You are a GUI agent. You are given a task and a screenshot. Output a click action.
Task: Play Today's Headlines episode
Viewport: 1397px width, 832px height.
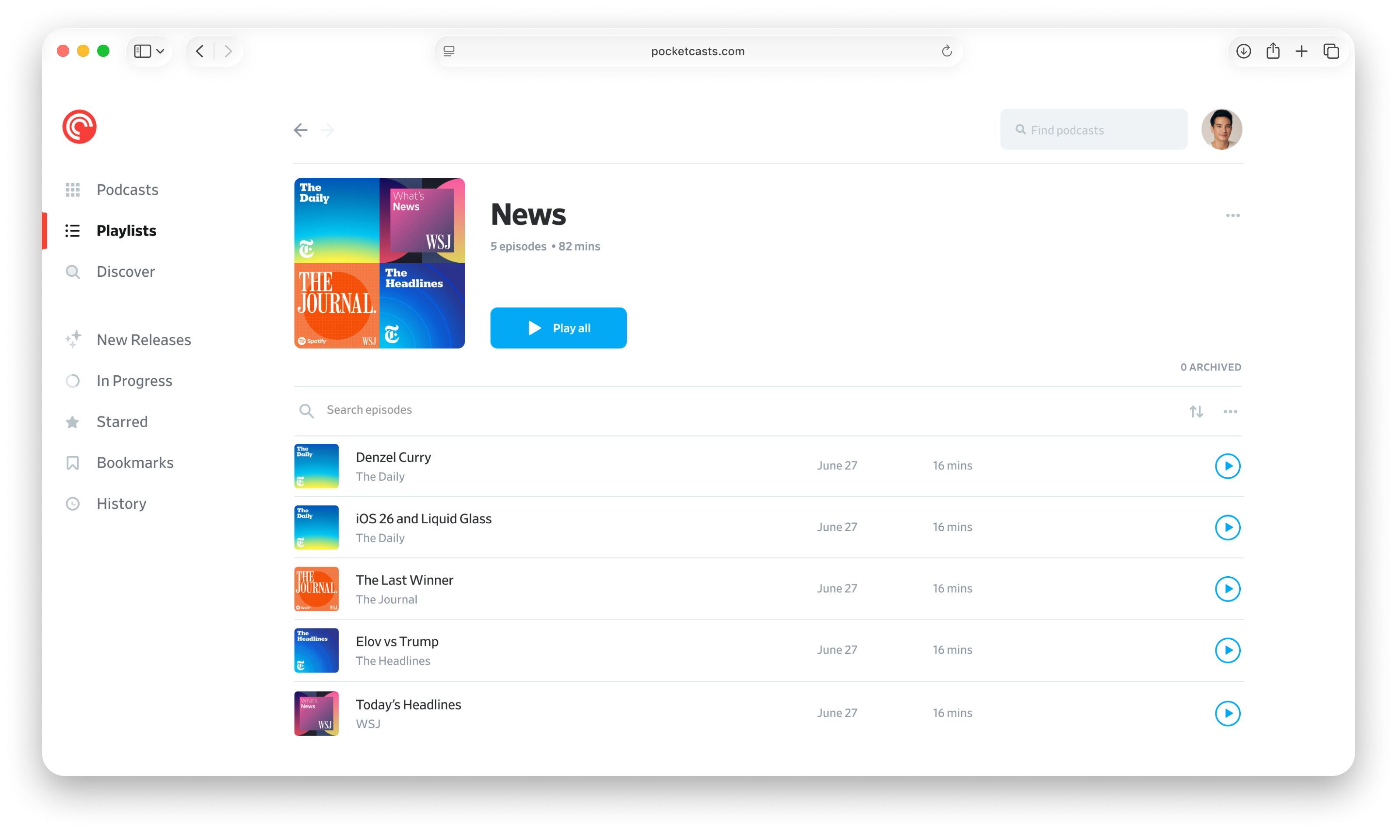(x=1227, y=713)
